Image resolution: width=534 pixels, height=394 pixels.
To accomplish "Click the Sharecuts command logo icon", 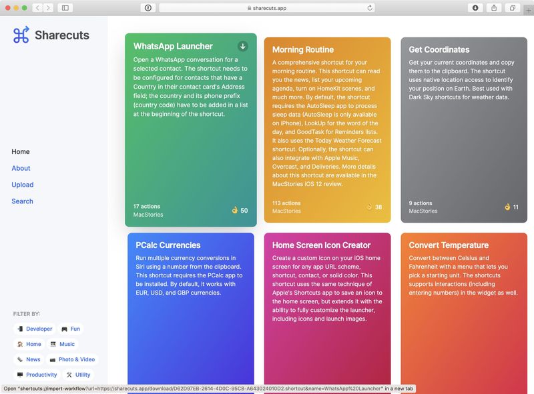I will point(21,35).
